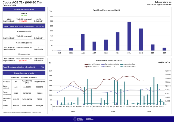Click the Carne Enfriada legend color square
The height and width of the screenshot is (122, 174).
coord(86,64)
